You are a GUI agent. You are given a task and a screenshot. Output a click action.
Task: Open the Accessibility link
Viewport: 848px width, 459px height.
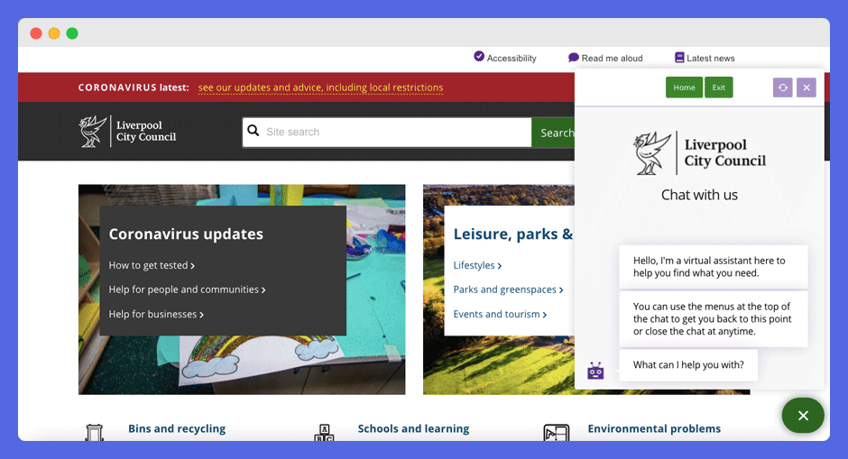(512, 59)
